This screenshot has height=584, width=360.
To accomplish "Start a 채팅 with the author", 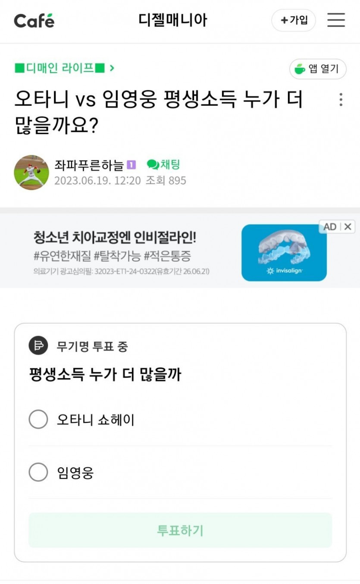I will pos(163,164).
